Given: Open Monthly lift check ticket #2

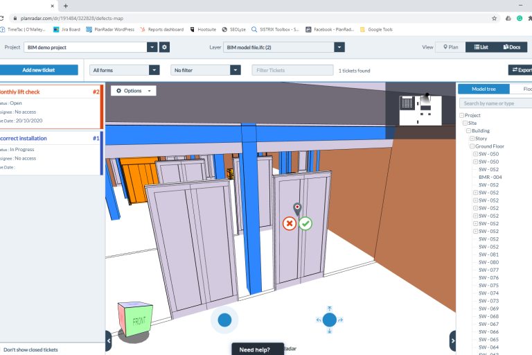Looking at the screenshot, I should [x=51, y=107].
